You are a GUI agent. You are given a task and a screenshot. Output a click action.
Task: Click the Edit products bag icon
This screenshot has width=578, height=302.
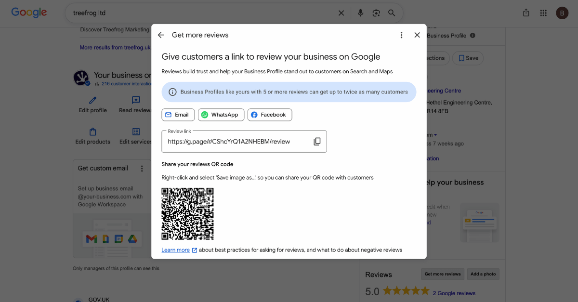coord(93,132)
